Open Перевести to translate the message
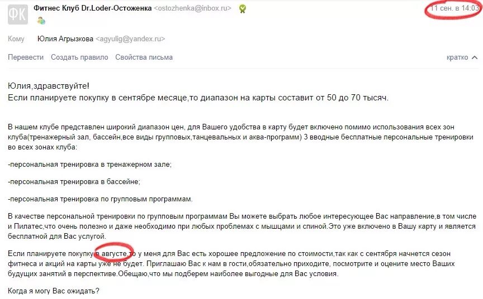The image size is (483, 299). pos(26,57)
